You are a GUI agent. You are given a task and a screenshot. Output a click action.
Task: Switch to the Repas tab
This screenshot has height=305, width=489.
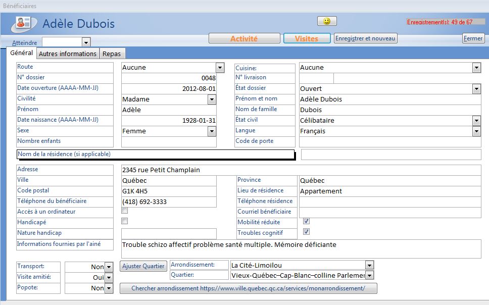(x=112, y=54)
